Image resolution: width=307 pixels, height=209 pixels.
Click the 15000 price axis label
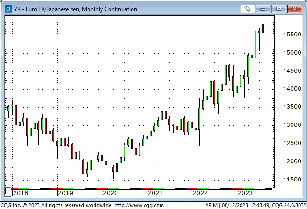292,53
